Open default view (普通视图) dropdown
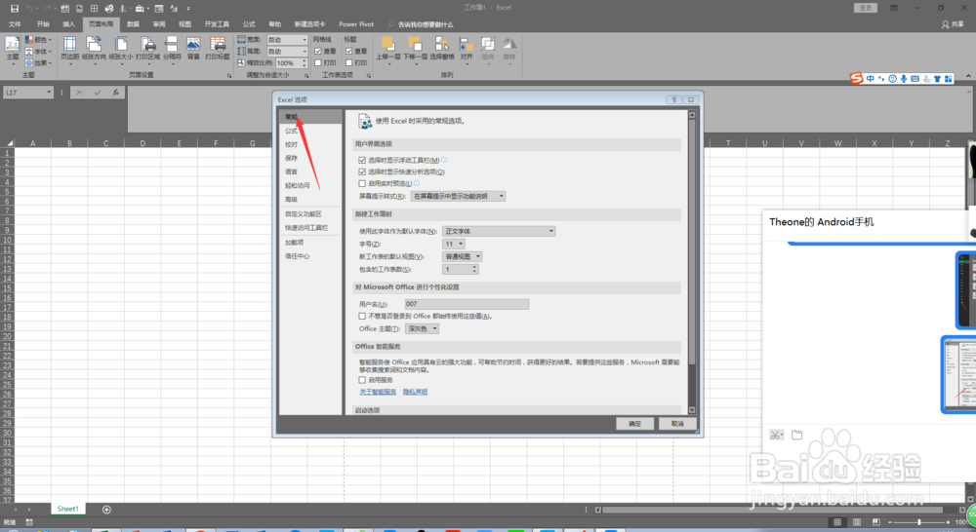Image resolution: width=976 pixels, height=532 pixels. tap(463, 256)
